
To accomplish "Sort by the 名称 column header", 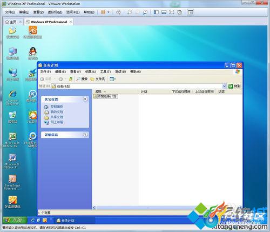I will click(115, 91).
